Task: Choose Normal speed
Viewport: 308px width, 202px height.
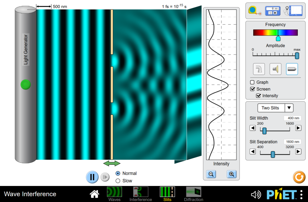Action: click(118, 173)
